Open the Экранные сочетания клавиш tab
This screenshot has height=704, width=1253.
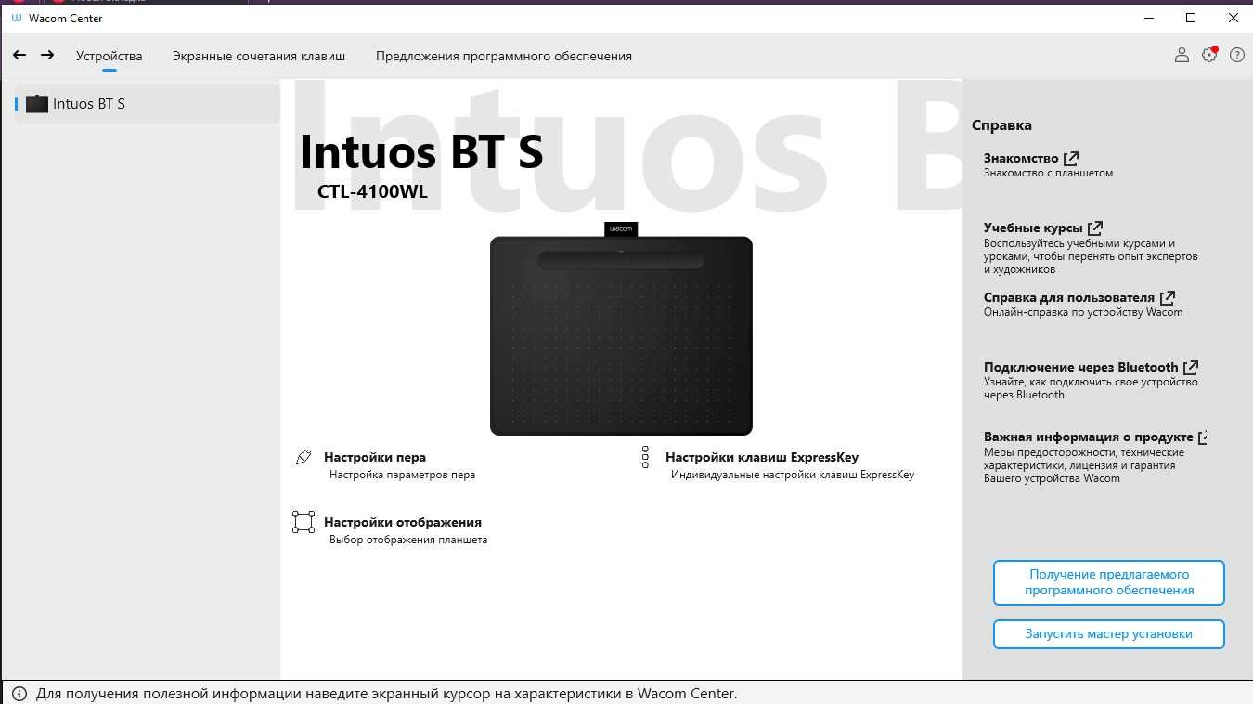[x=259, y=56]
